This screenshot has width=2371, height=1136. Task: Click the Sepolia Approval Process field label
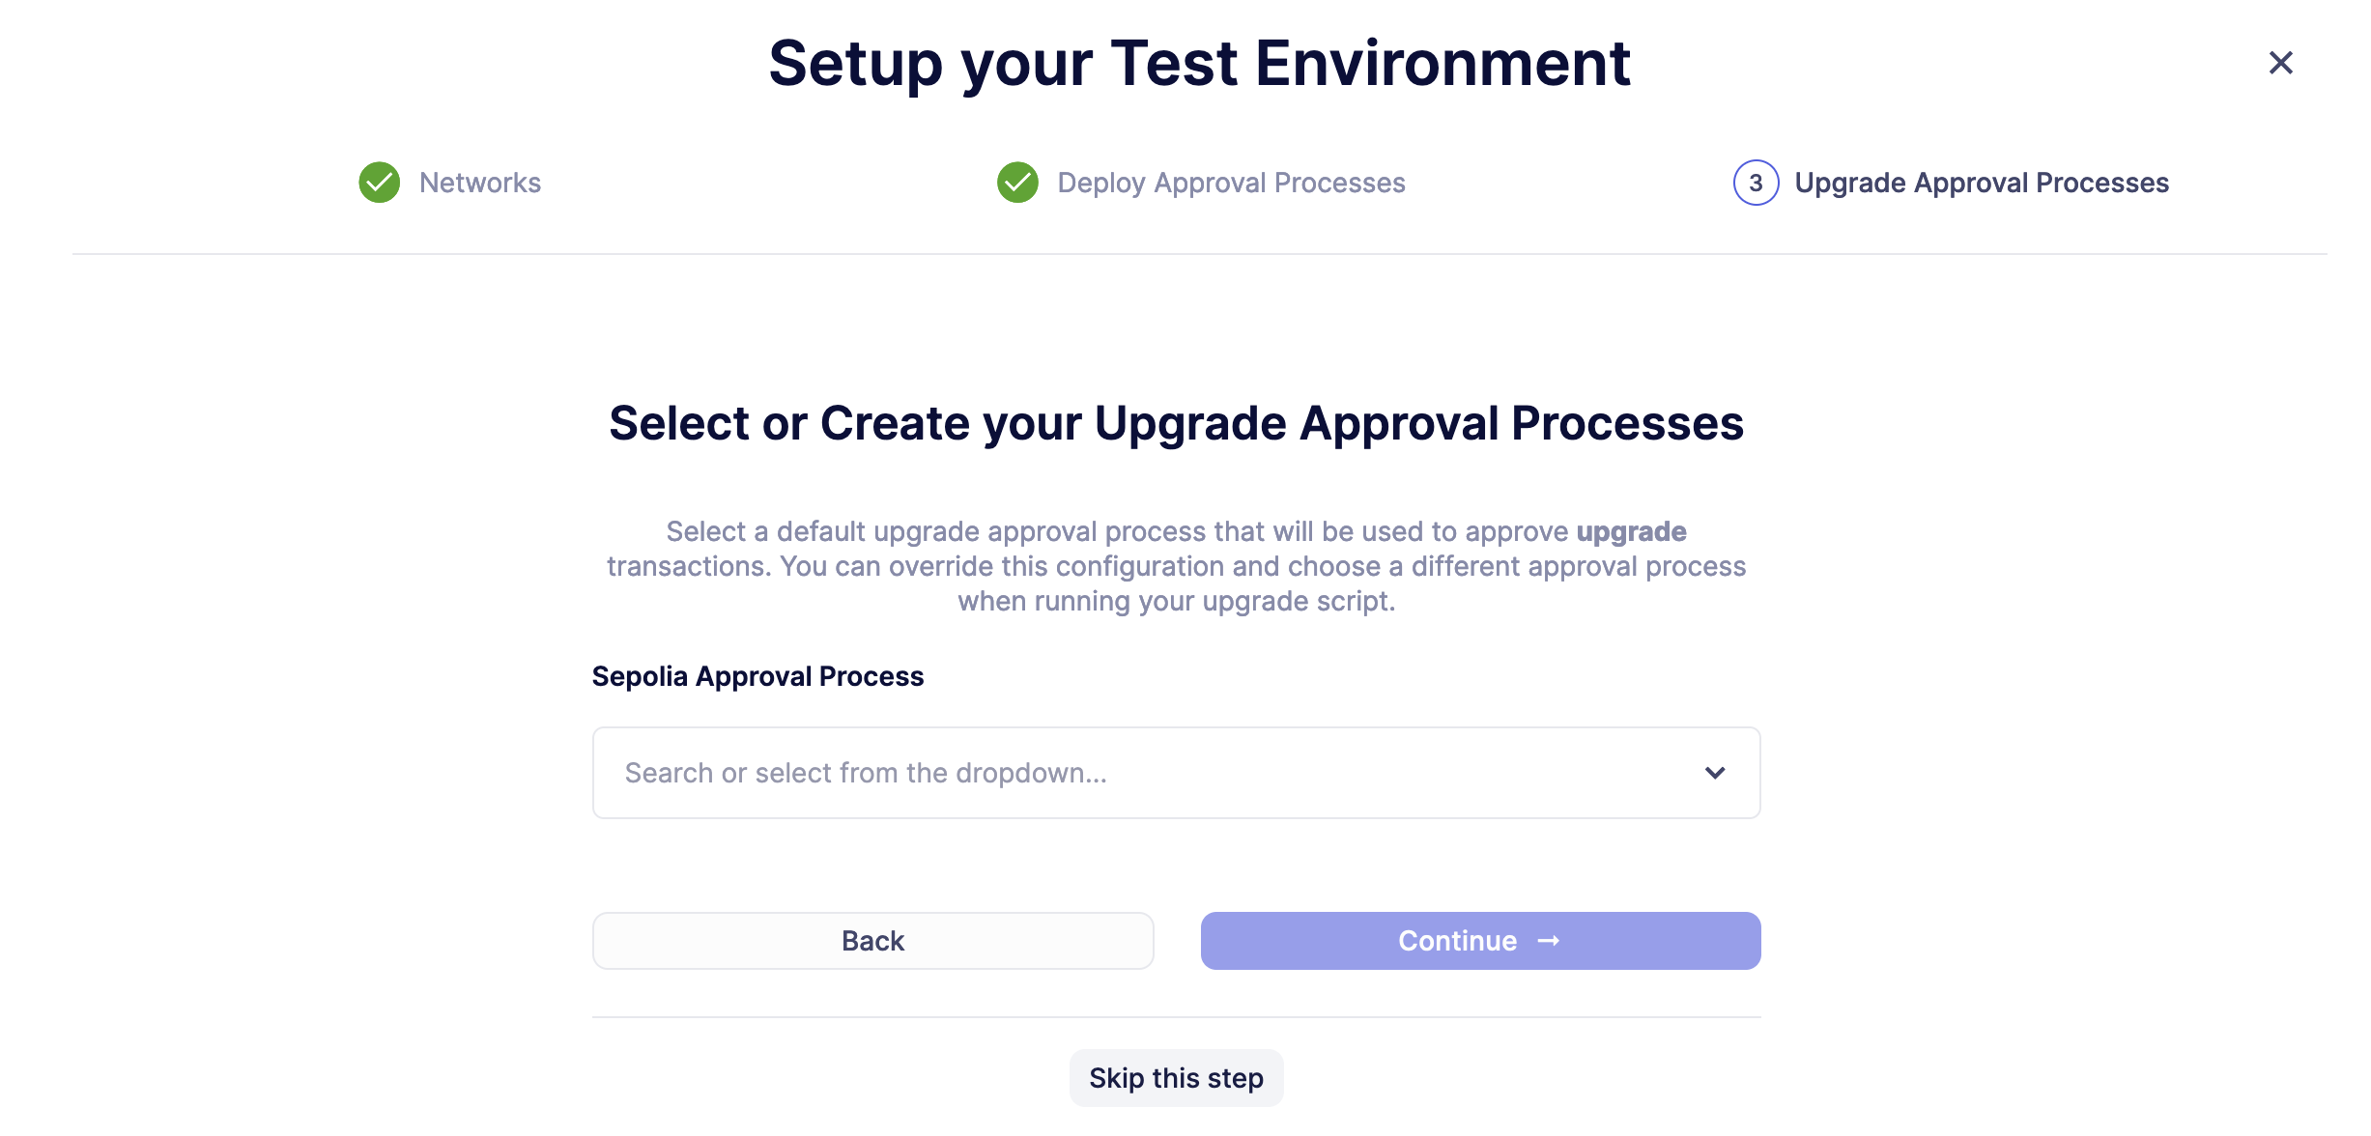tap(758, 675)
